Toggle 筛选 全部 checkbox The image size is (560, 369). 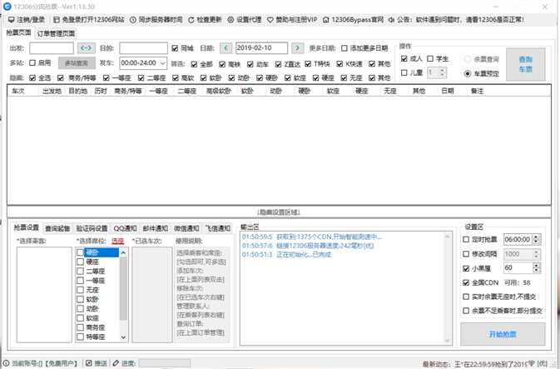tap(194, 64)
